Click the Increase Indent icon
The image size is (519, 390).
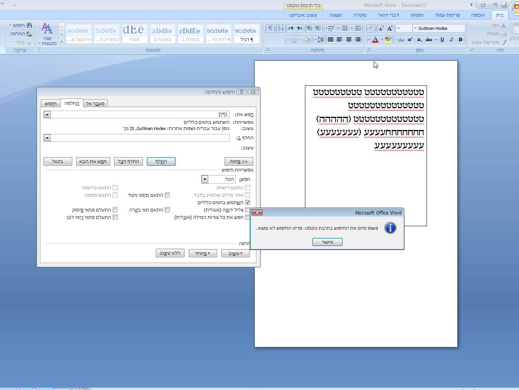click(309, 28)
